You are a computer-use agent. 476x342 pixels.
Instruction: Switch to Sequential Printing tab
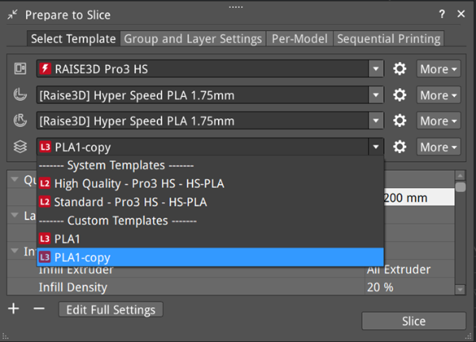[387, 38]
